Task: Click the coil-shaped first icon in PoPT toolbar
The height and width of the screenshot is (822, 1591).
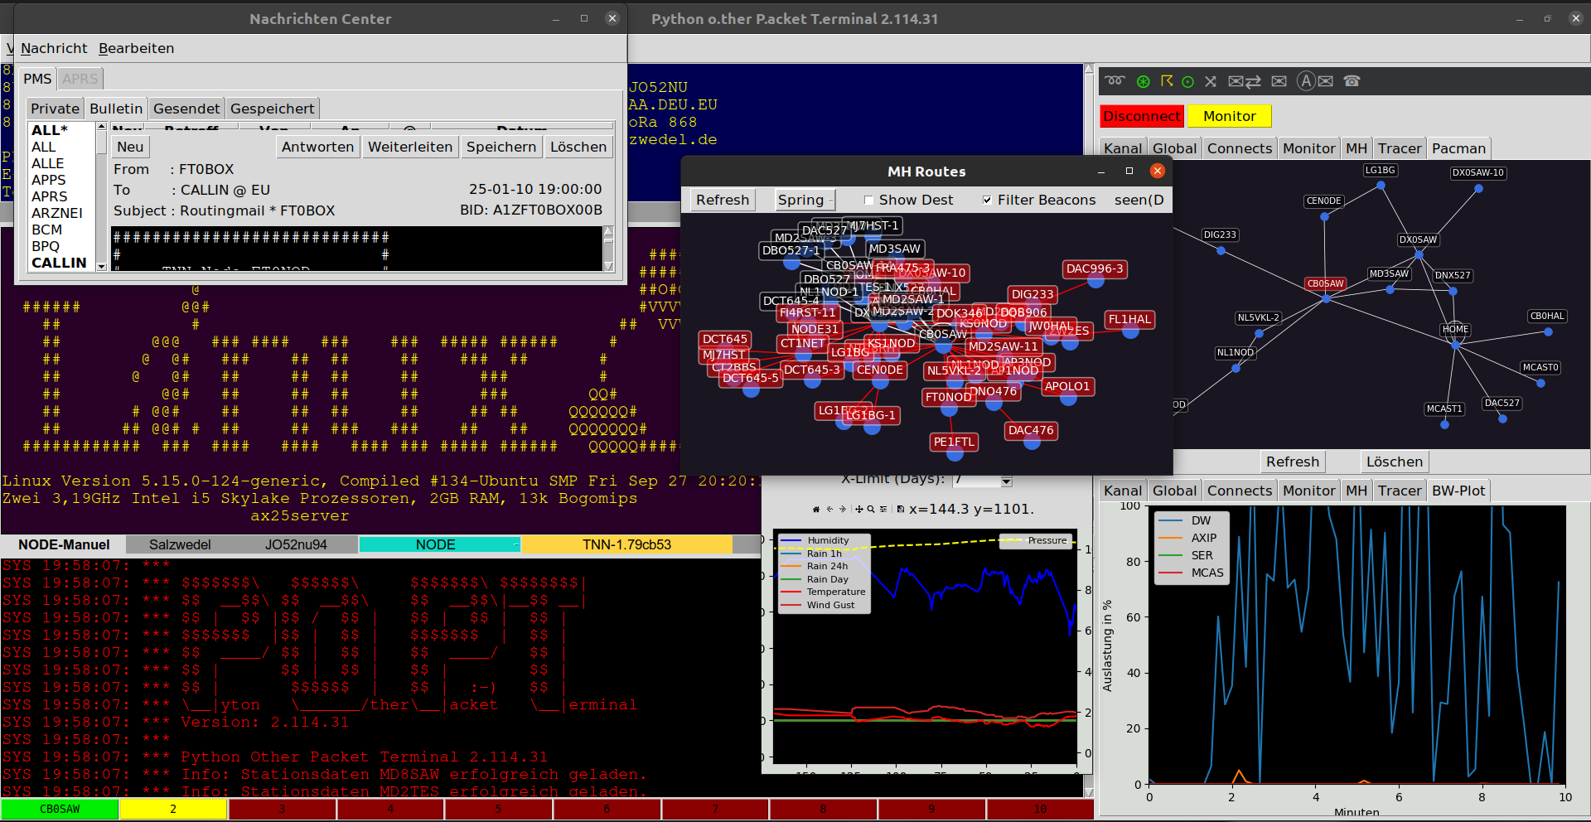Action: [1115, 81]
